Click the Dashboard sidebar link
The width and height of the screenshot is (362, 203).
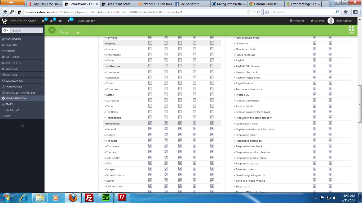(22, 39)
